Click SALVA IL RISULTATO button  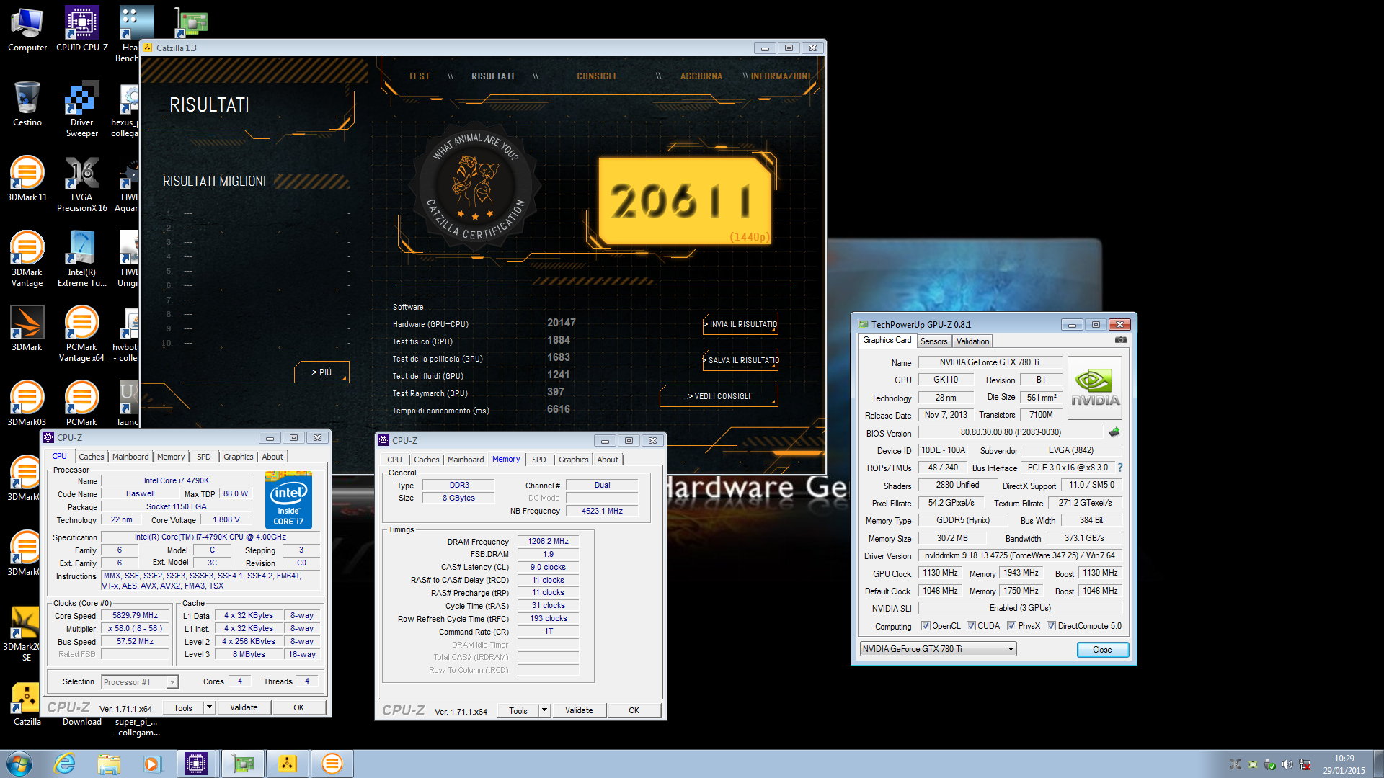pyautogui.click(x=741, y=360)
